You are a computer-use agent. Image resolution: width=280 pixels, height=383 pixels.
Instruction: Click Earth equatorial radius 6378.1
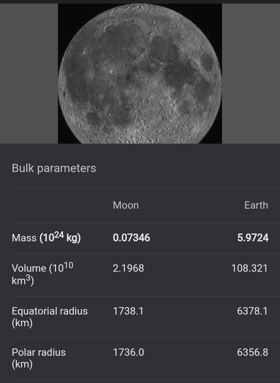[252, 311]
